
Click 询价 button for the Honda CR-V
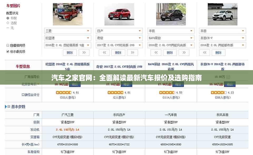230,84
